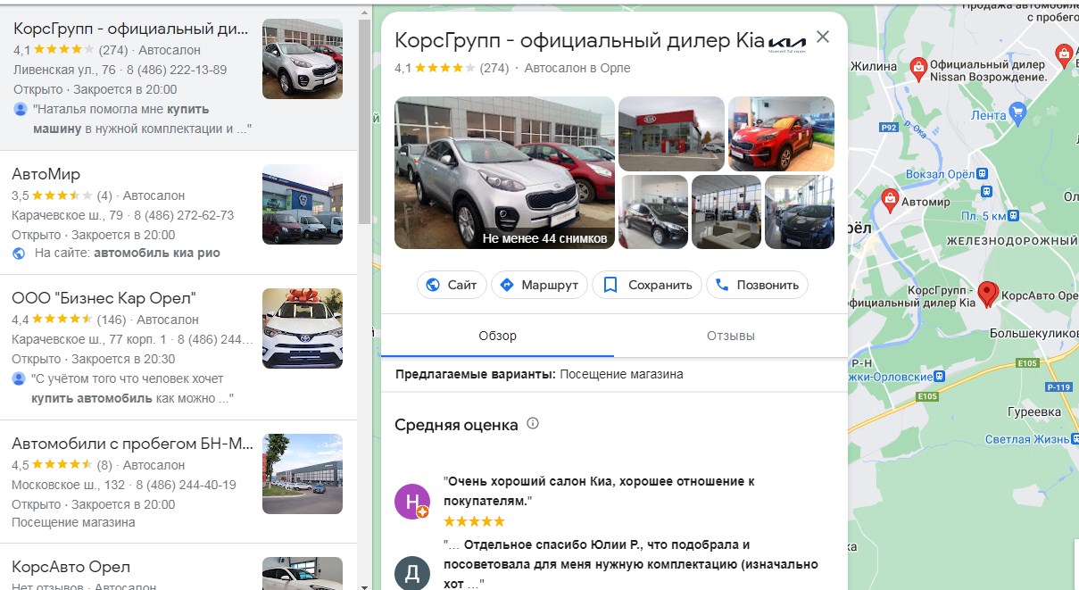Screen dimensions: 1079x590
Task: Click the Kia logo in panel header
Action: tap(787, 43)
